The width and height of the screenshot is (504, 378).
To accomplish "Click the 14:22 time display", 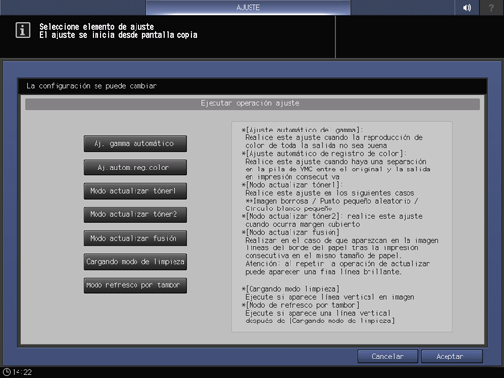I will click(22, 372).
